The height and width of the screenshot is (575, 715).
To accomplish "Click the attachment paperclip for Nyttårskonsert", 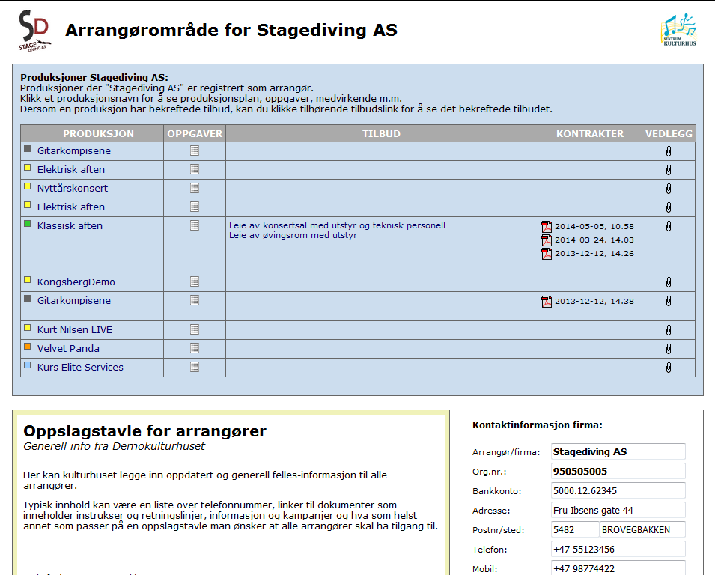I will coord(669,189).
